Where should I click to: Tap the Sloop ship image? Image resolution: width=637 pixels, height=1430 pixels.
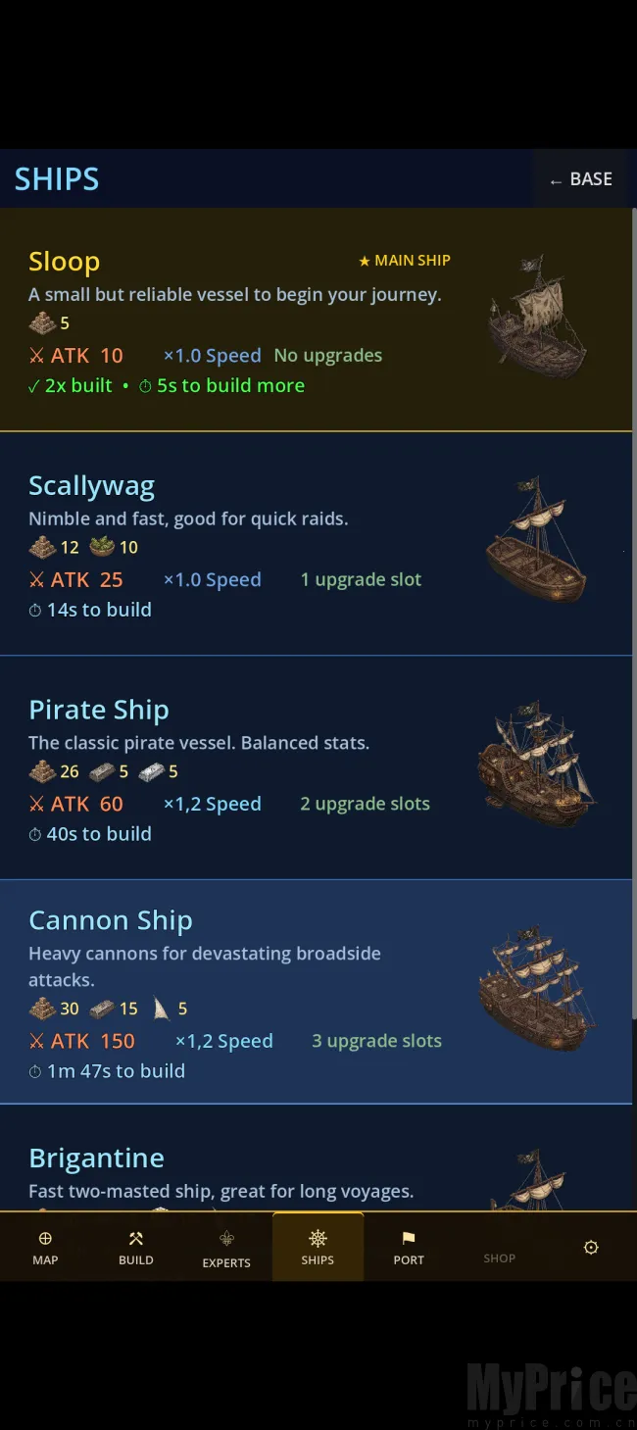coord(536,317)
